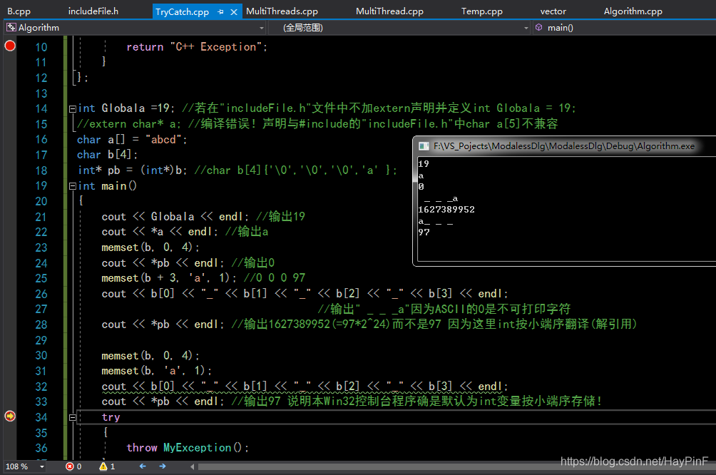Image resolution: width=716 pixels, height=475 pixels.
Task: Open the MultiThread.cpp tab
Action: click(x=389, y=11)
